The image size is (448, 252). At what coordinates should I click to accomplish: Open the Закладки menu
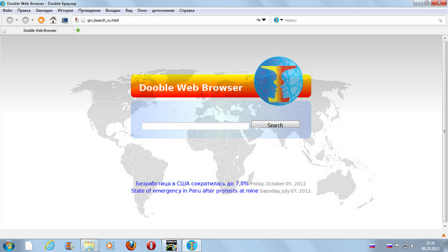44,10
